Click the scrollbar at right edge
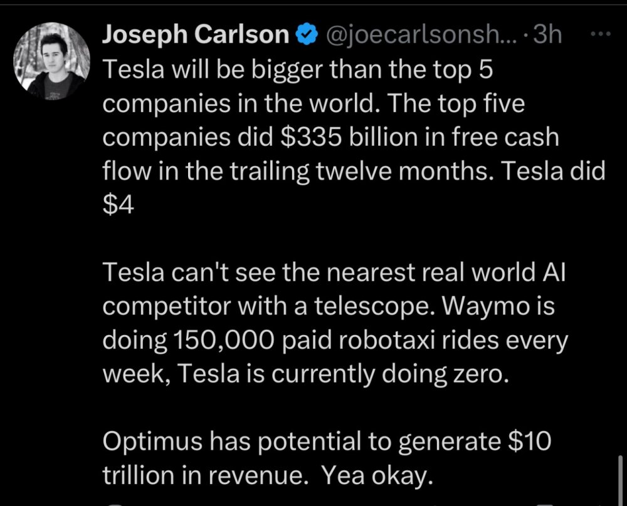Screen dimensions: 627x506 coord(620,479)
